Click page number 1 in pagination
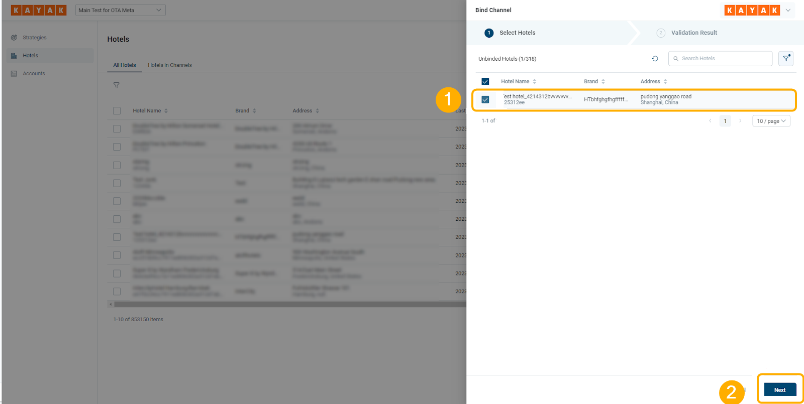 click(x=725, y=121)
